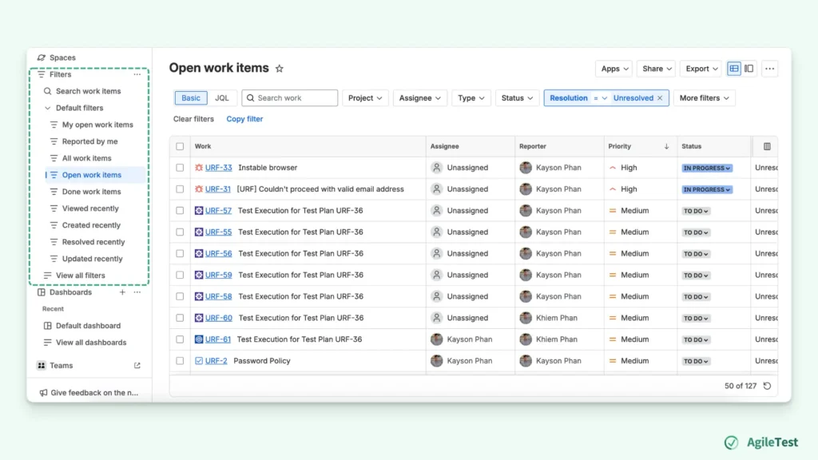Open Teams in new window icon

137,366
